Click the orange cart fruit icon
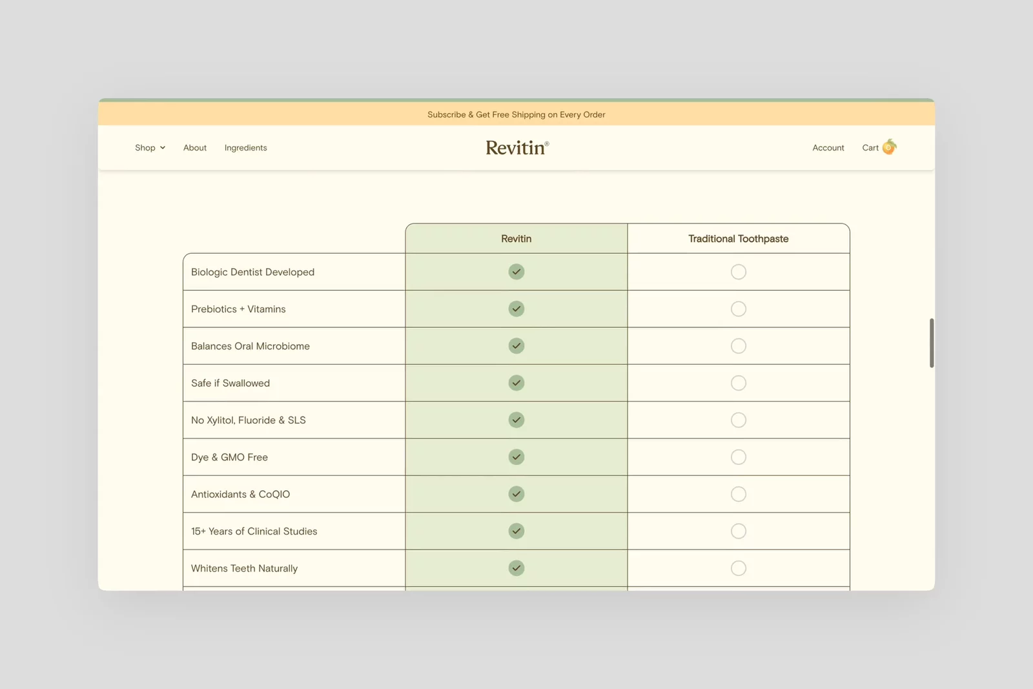The image size is (1033, 689). (890, 147)
